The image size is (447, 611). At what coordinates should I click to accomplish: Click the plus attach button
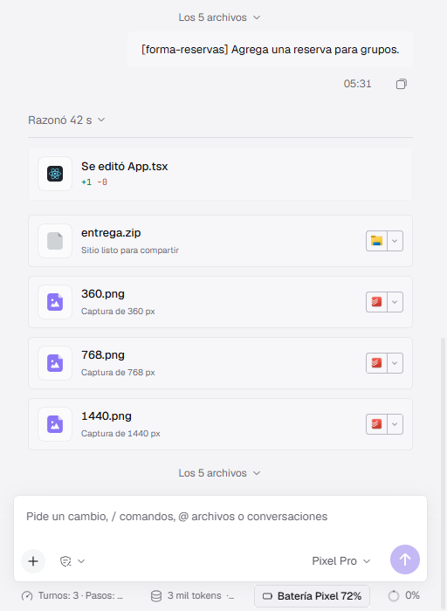click(x=33, y=561)
